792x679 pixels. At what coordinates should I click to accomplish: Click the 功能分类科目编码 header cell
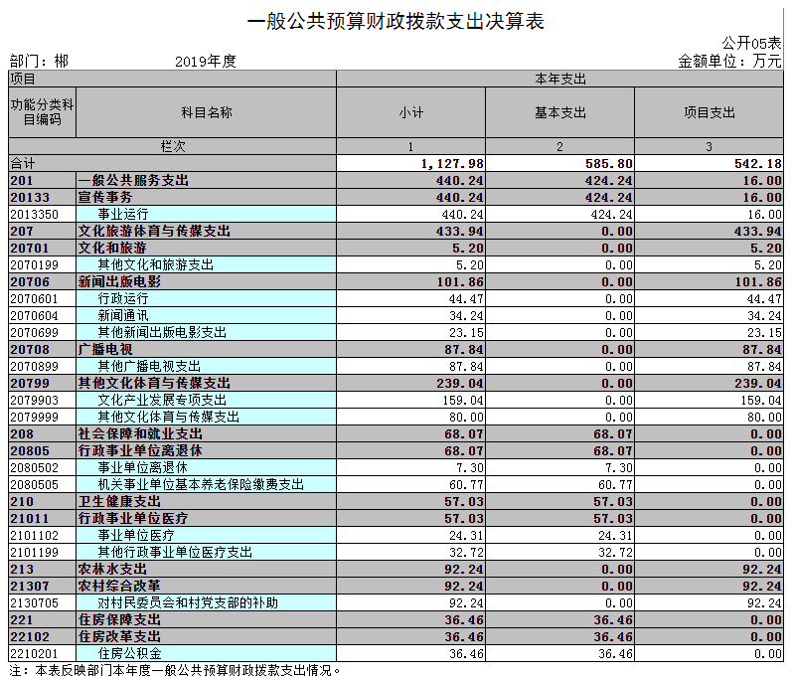pos(43,112)
